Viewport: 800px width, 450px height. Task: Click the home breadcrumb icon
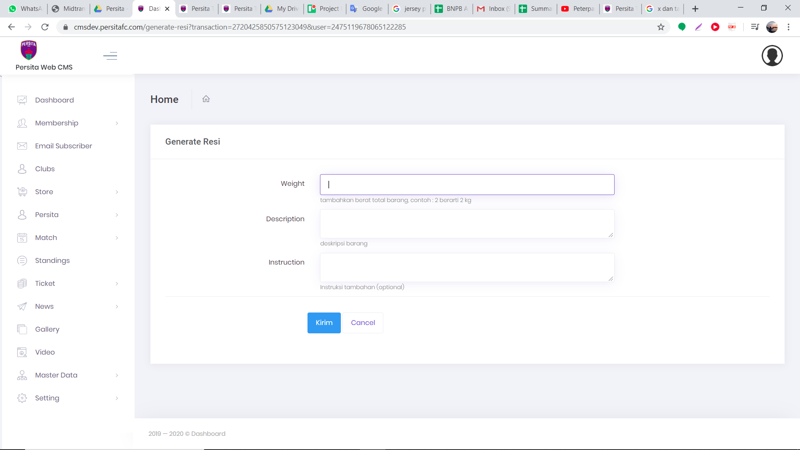(206, 99)
